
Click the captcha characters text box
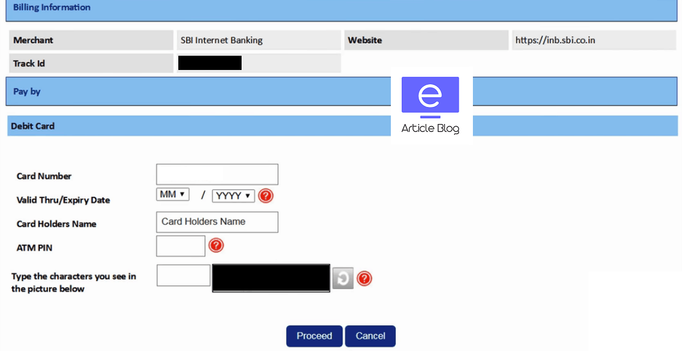click(x=183, y=275)
